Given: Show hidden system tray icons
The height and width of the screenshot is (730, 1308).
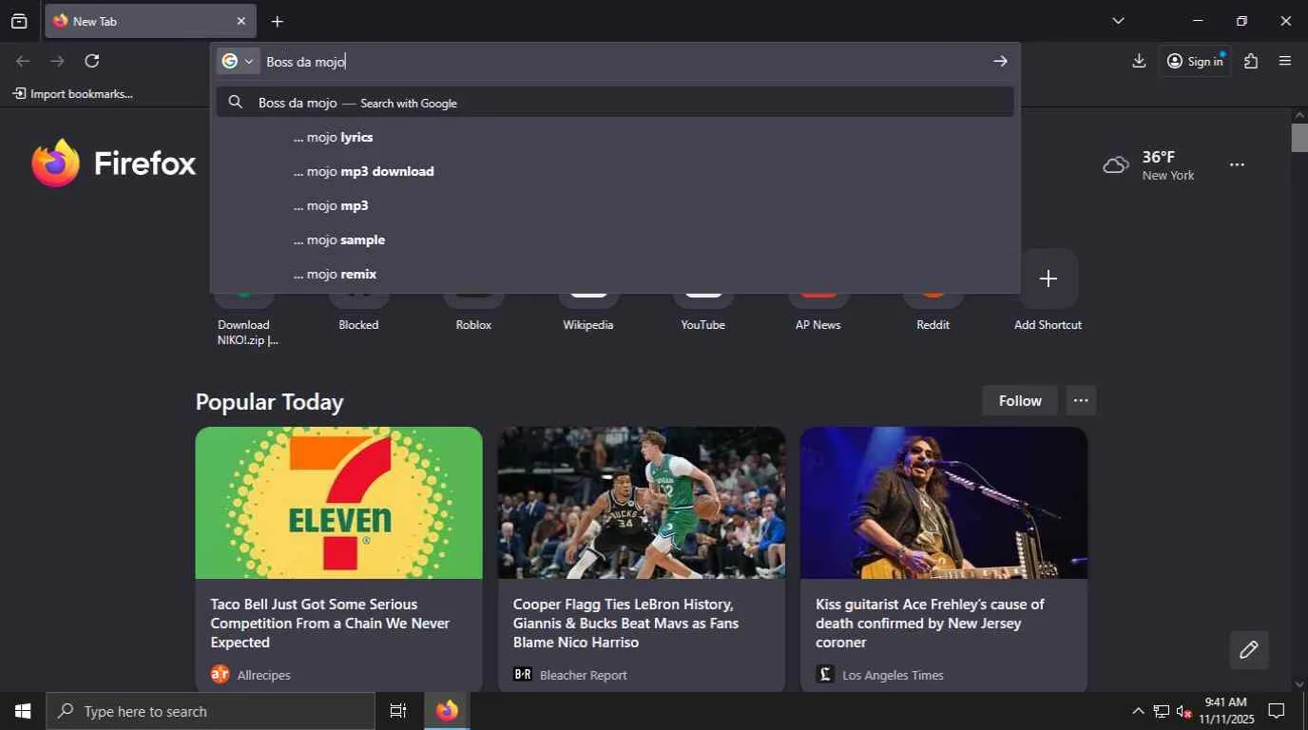Looking at the screenshot, I should tap(1138, 711).
